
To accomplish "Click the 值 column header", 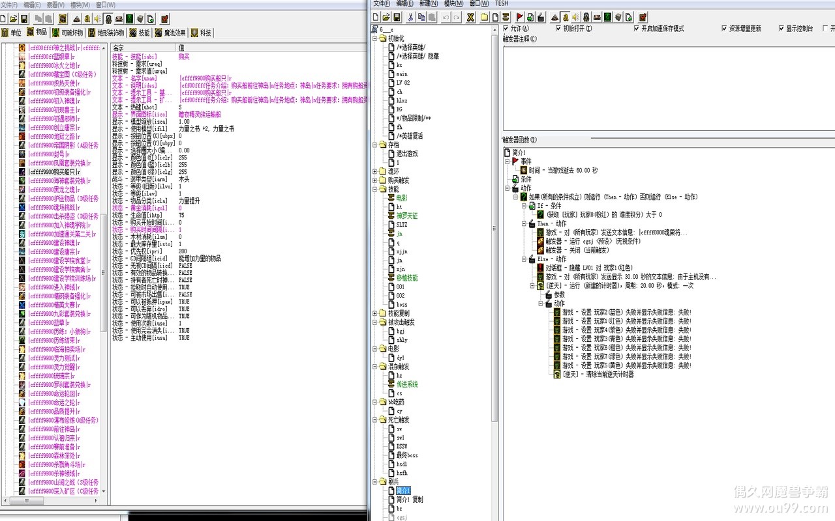I will pos(271,48).
